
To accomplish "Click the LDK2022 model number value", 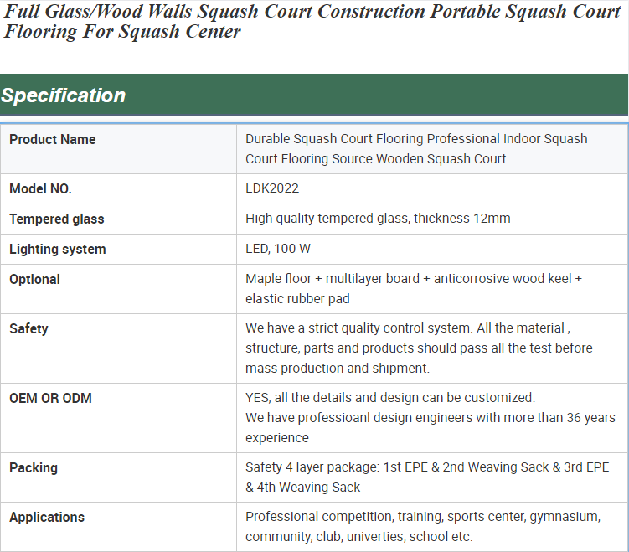I will [272, 189].
